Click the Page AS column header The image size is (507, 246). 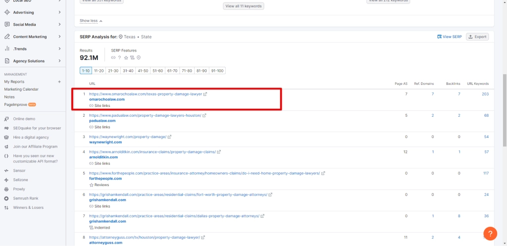[x=401, y=84]
